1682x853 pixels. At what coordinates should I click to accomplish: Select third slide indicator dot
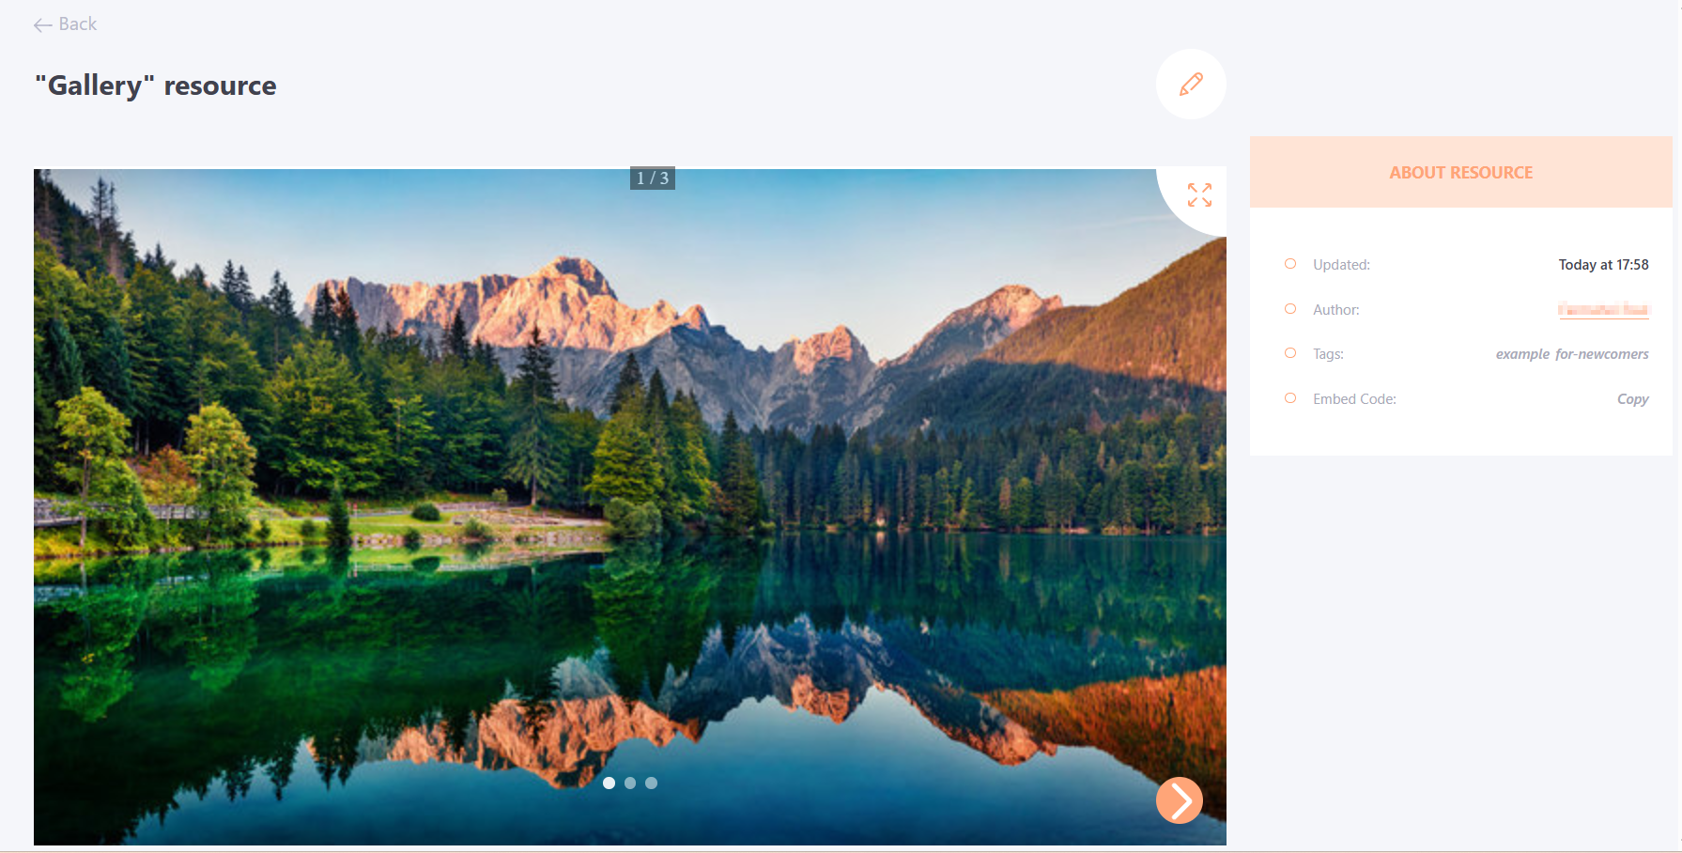point(651,783)
